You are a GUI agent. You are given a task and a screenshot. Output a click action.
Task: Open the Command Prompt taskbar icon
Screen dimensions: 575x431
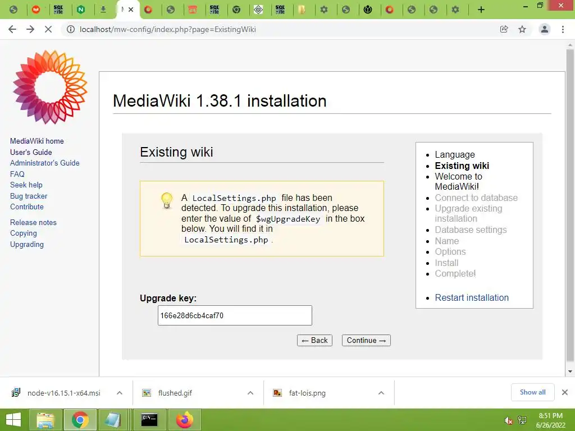pos(149,420)
